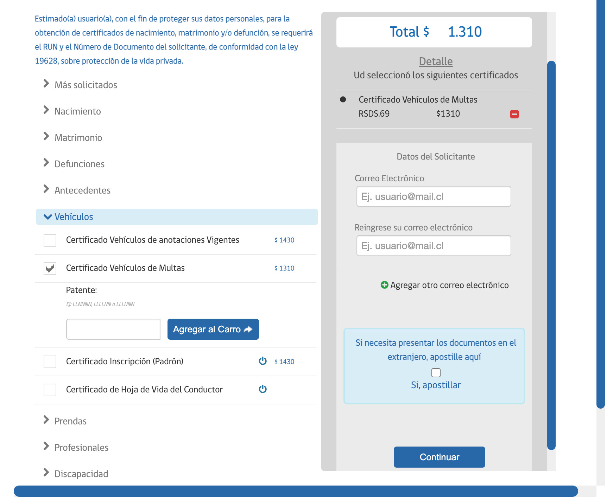613x501 pixels.
Task: Open the Prendas category
Action: click(x=70, y=421)
